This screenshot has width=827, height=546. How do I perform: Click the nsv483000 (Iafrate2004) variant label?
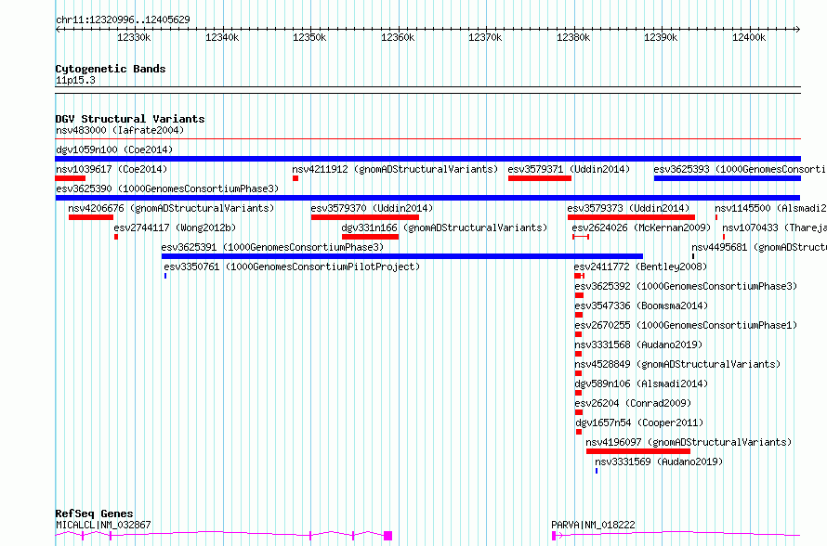(x=120, y=130)
